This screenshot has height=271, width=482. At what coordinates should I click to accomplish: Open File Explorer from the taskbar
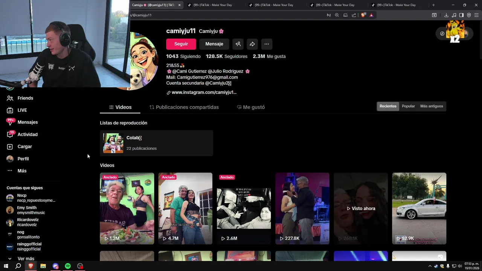point(43,266)
